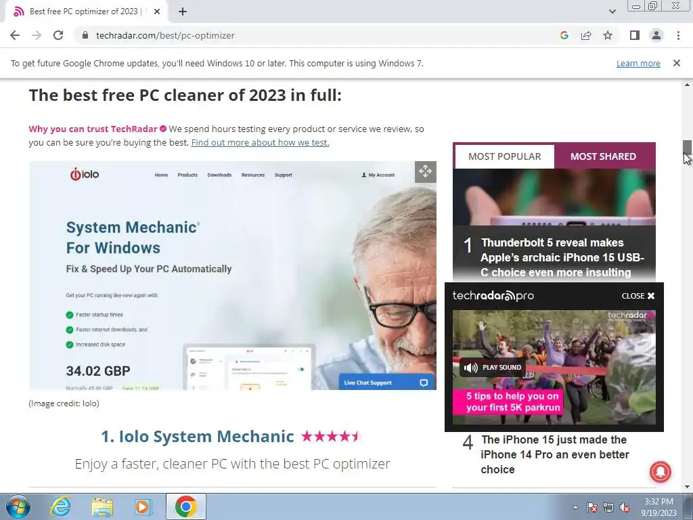Open the Action Center flag icon

pyautogui.click(x=591, y=507)
